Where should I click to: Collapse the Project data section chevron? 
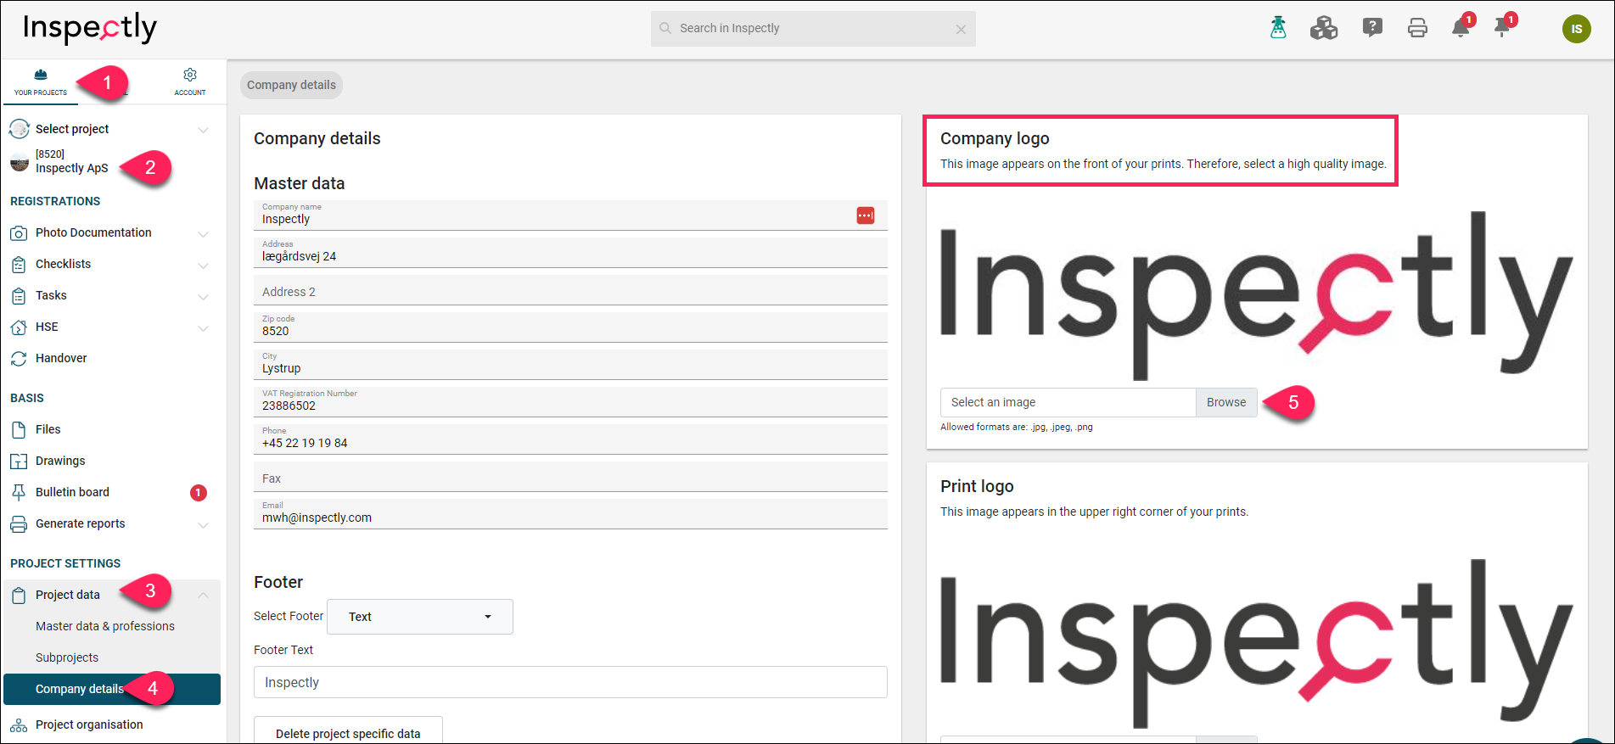tap(203, 596)
